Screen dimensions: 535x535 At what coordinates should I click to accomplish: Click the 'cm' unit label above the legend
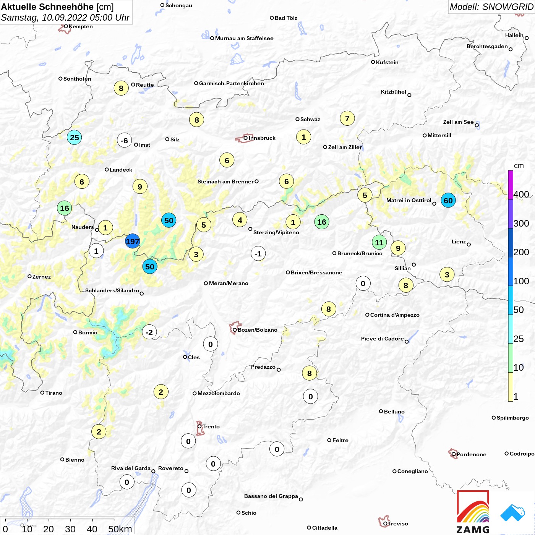(x=519, y=165)
